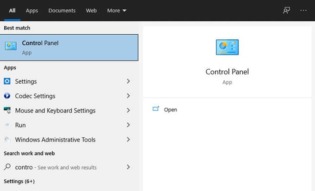Expand the Settings result chevron
The width and height of the screenshot is (315, 191).
click(128, 81)
